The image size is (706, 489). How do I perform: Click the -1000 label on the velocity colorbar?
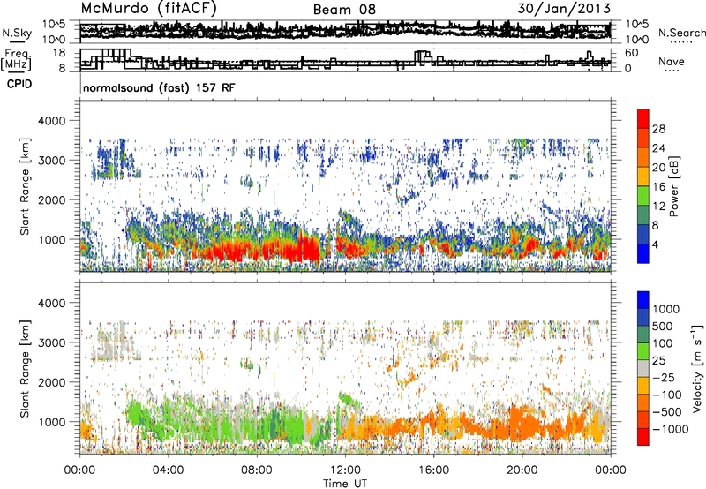(670, 429)
